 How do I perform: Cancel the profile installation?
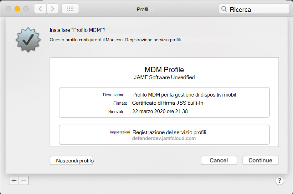[219, 160]
